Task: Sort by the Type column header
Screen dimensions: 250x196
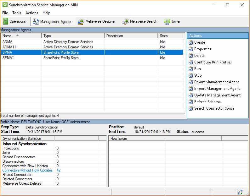Action: coord(73,35)
